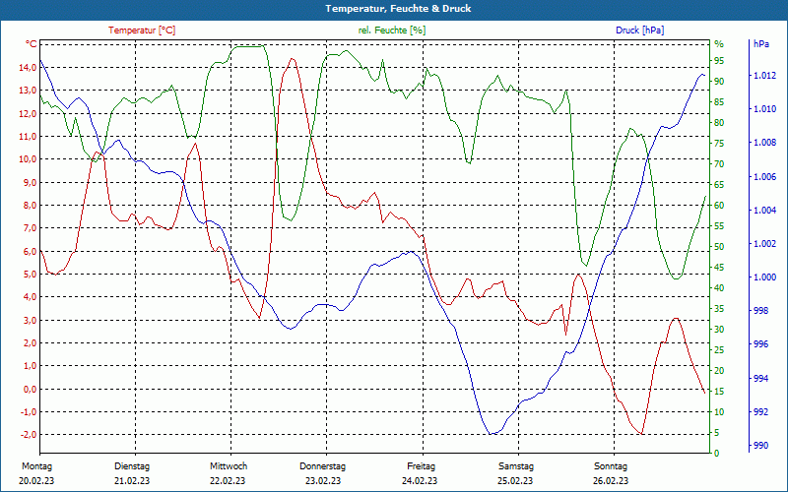Click the 50 humidity axis value
Viewport: 788px width, 492px height.
[719, 247]
